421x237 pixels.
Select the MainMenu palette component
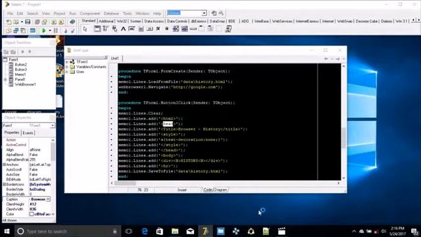tap(105, 29)
